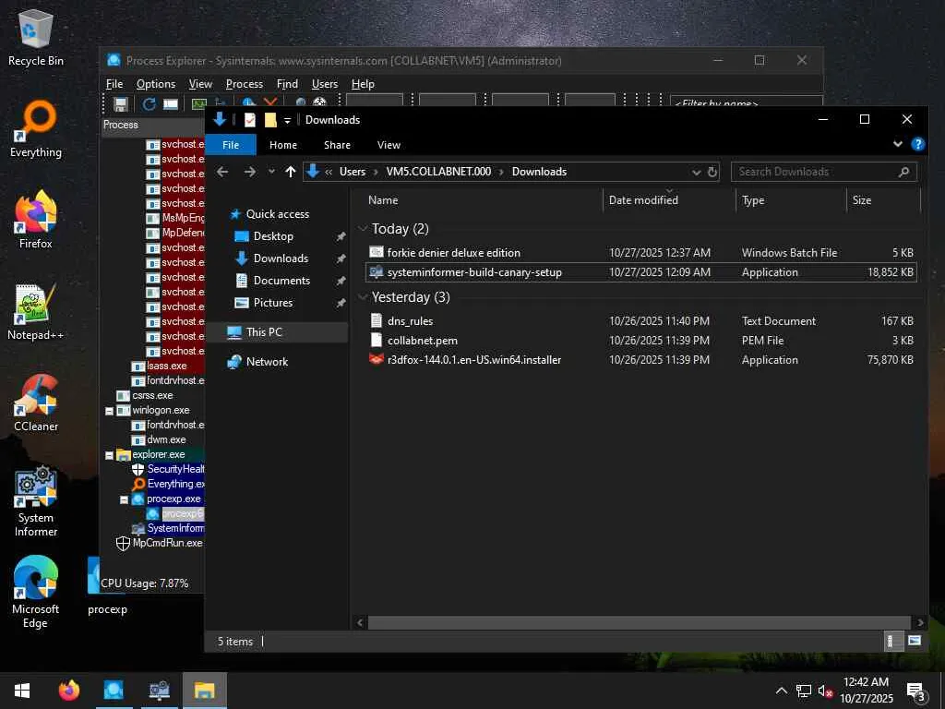Click Firefox icon in the taskbar

(x=69, y=691)
